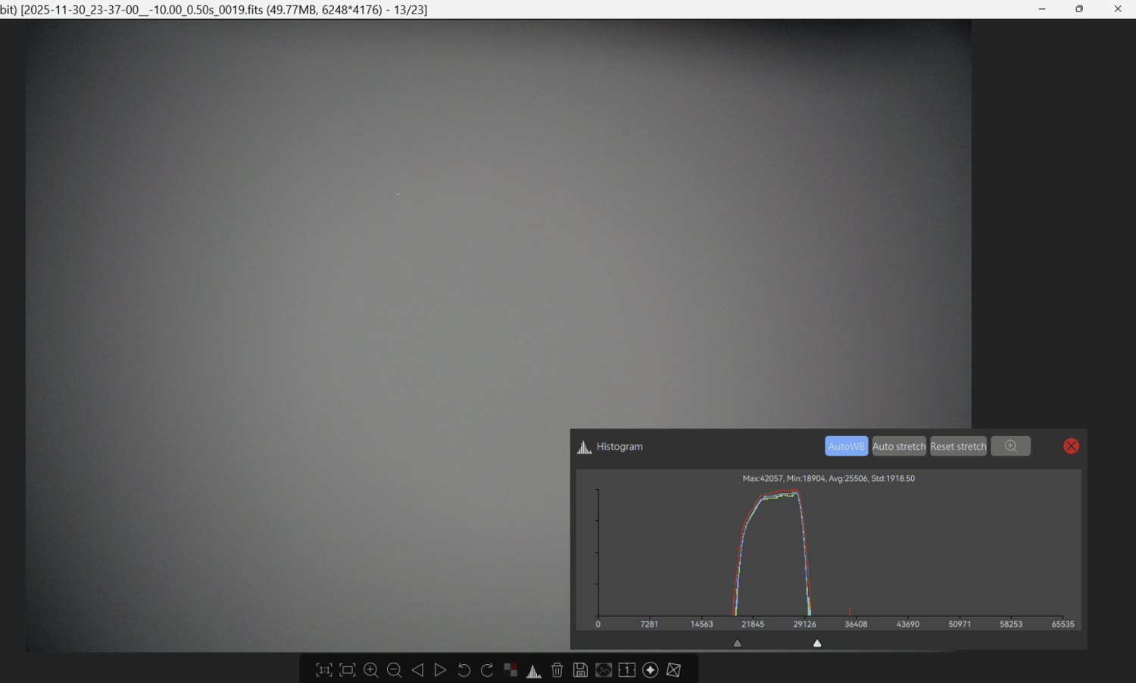Set image view to 1:1 scale
Image resolution: width=1136 pixels, height=683 pixels.
tap(324, 670)
